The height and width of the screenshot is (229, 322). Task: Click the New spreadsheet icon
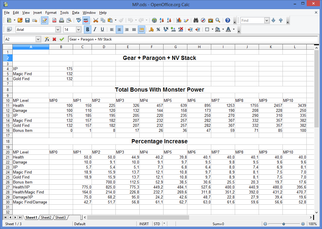point(9,20)
